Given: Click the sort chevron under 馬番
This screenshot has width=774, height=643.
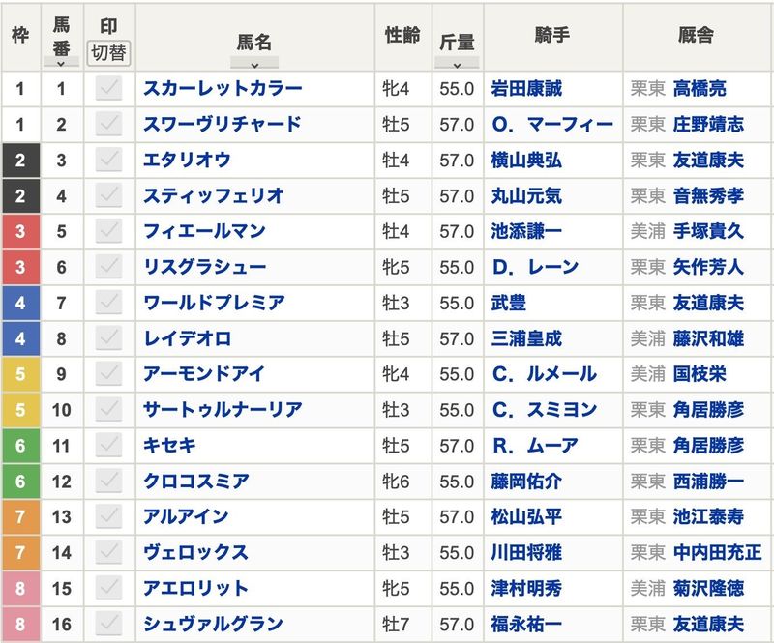Looking at the screenshot, I should (61, 63).
